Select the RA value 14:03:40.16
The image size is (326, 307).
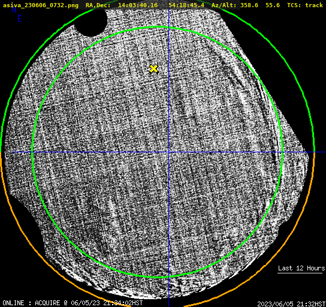tap(138, 5)
